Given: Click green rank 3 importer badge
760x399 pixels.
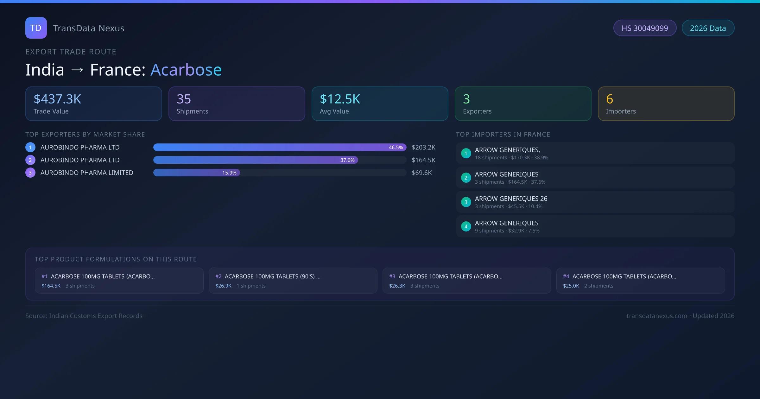Looking at the screenshot, I should coord(466,202).
